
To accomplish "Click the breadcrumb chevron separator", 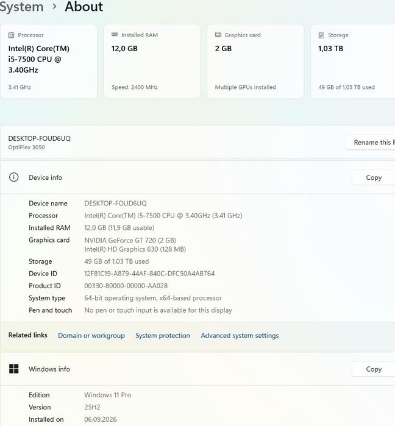I will tap(54, 6).
